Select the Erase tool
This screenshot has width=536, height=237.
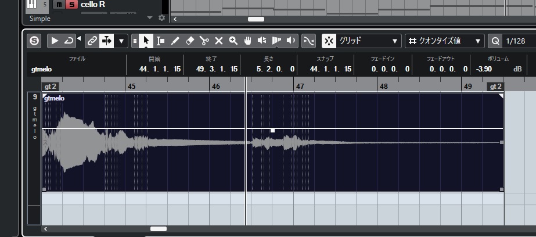[189, 41]
